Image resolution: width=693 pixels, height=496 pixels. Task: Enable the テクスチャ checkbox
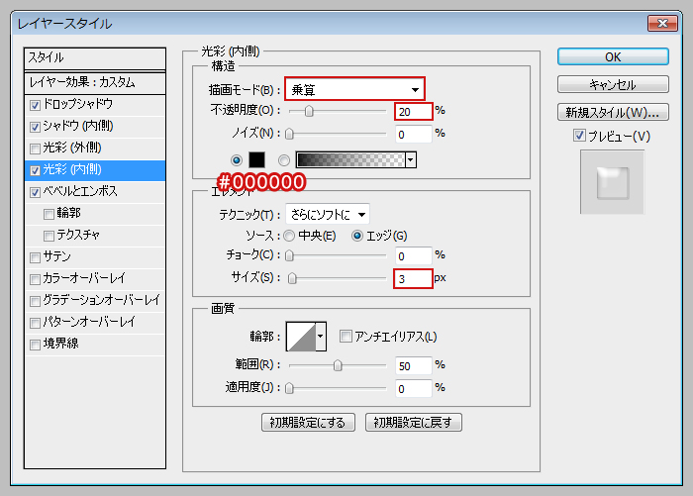tap(49, 236)
